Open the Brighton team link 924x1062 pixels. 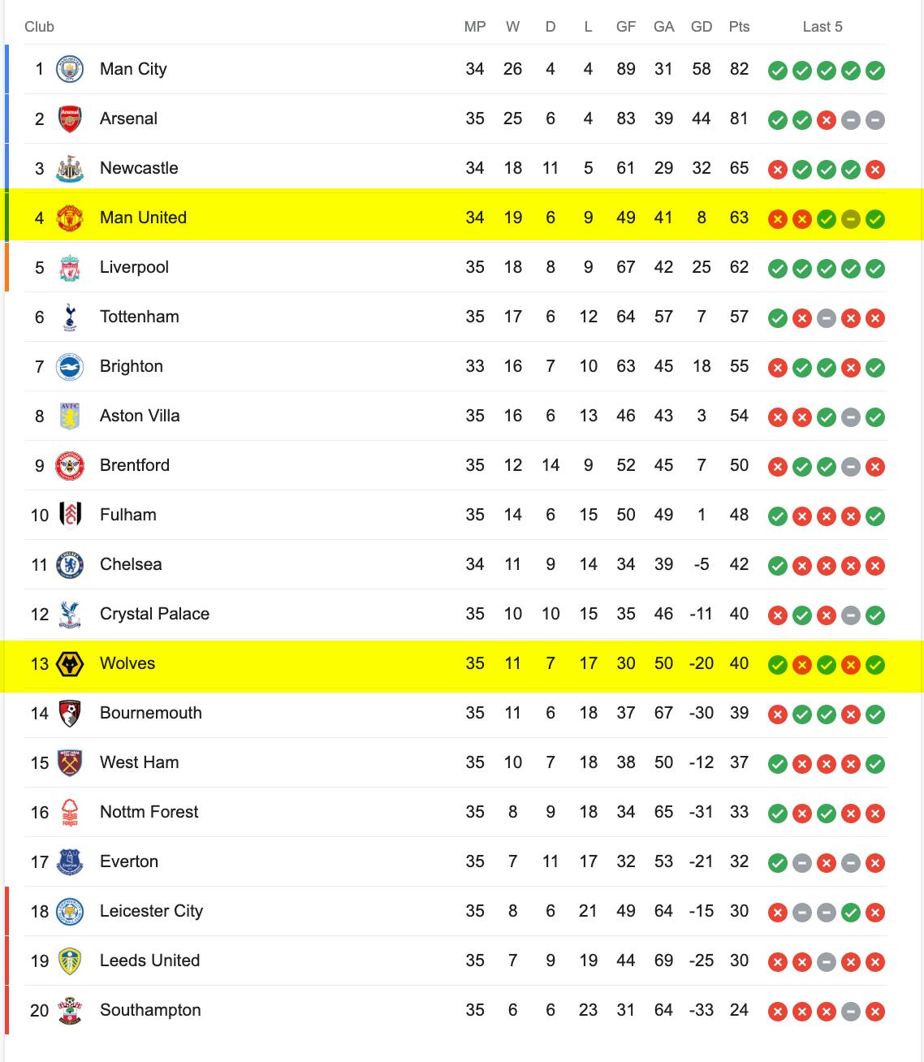click(132, 366)
